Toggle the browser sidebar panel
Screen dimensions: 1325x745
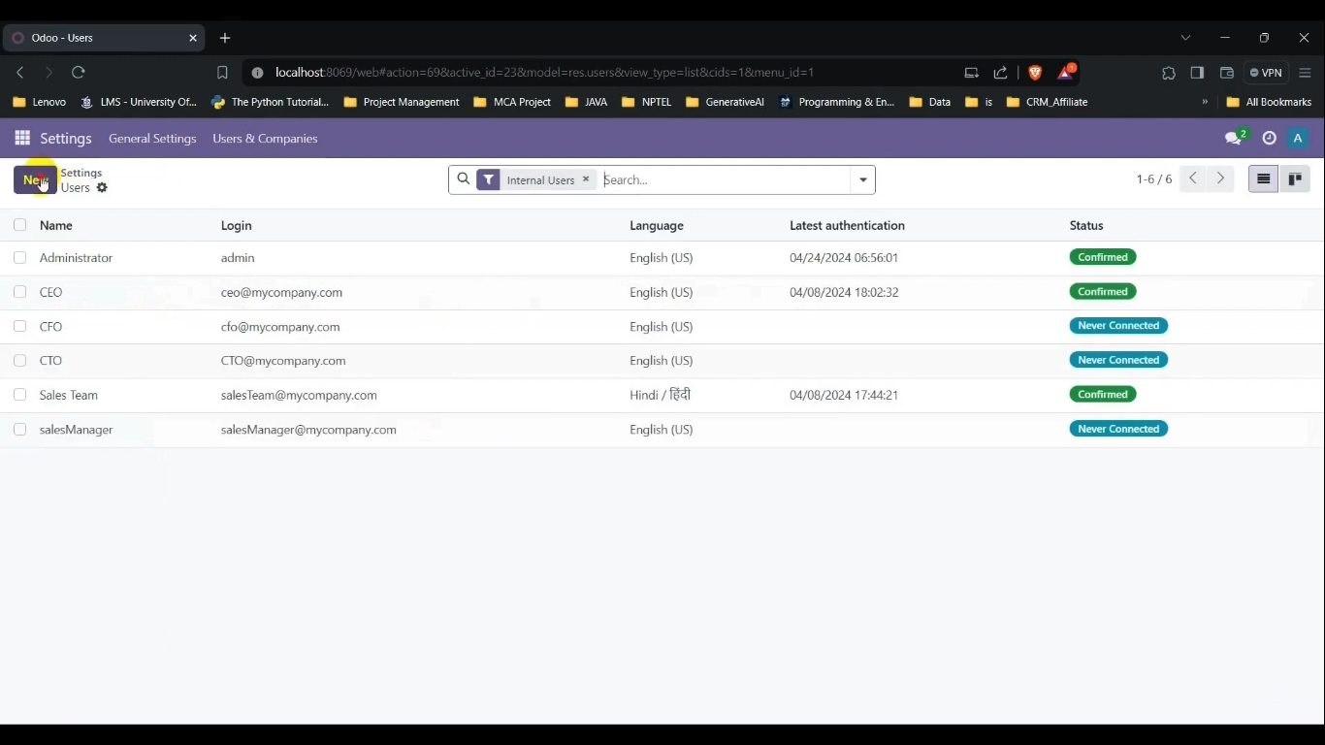click(x=1198, y=73)
